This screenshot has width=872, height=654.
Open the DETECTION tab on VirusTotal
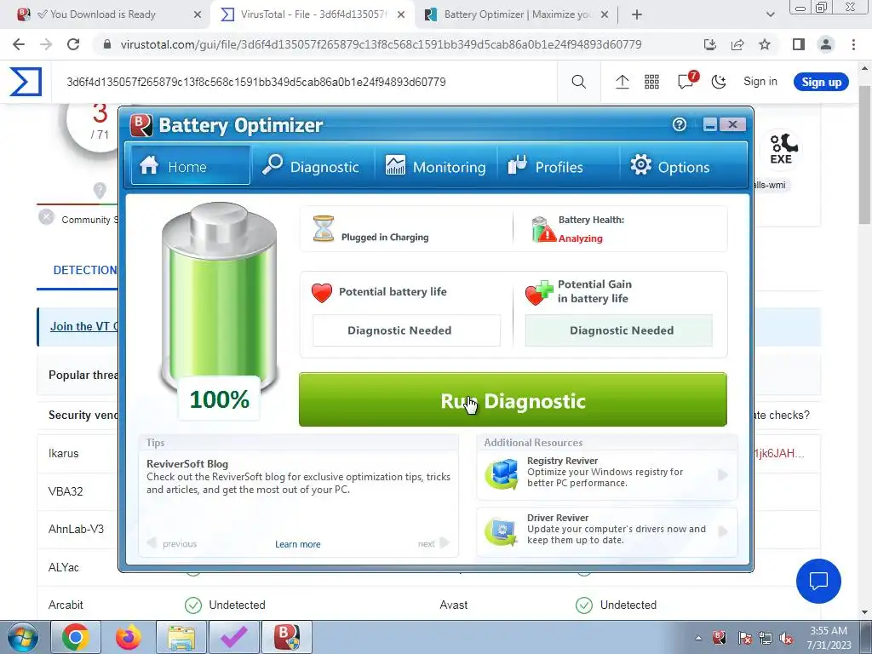click(84, 270)
